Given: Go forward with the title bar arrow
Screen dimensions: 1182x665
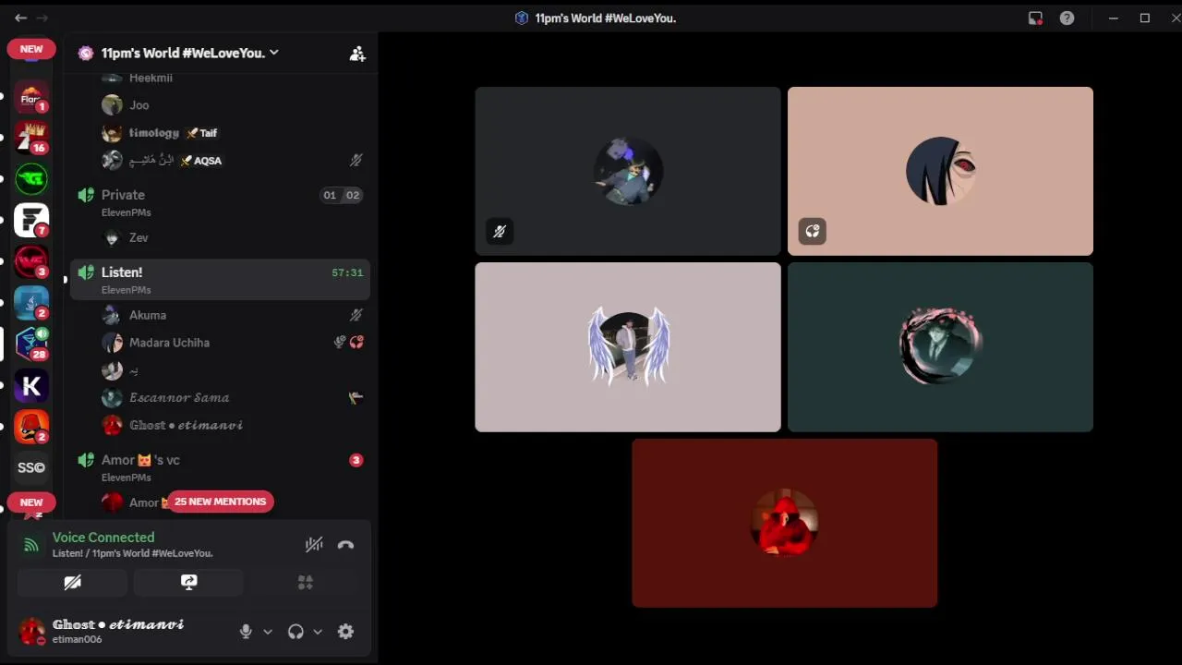Looking at the screenshot, I should point(42,18).
